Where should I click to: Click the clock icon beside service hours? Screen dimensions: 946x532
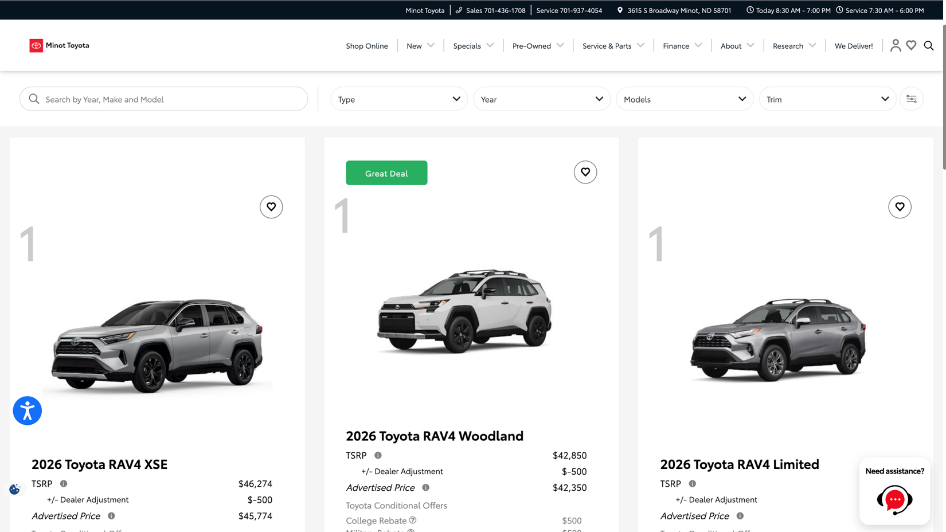pos(839,10)
